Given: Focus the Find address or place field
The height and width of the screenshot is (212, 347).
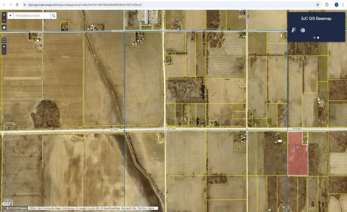Looking at the screenshot, I should coord(32,15).
